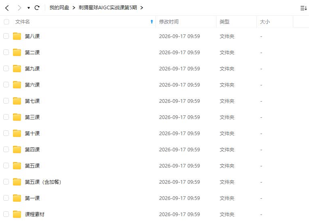
Task: Refresh the current folder listing
Action: click(37, 8)
